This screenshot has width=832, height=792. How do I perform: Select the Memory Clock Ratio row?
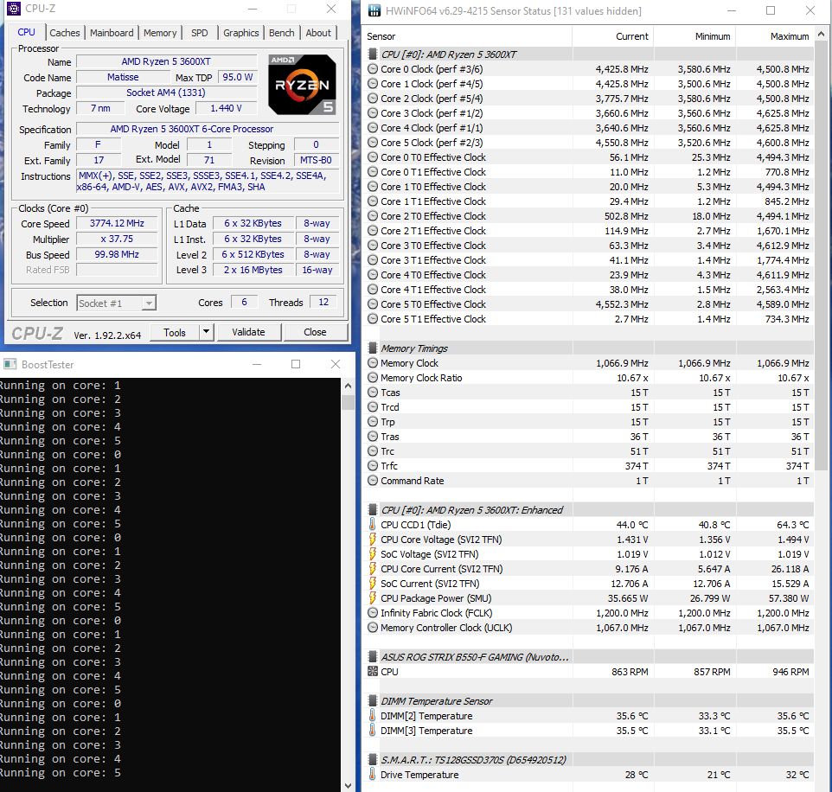click(589, 378)
